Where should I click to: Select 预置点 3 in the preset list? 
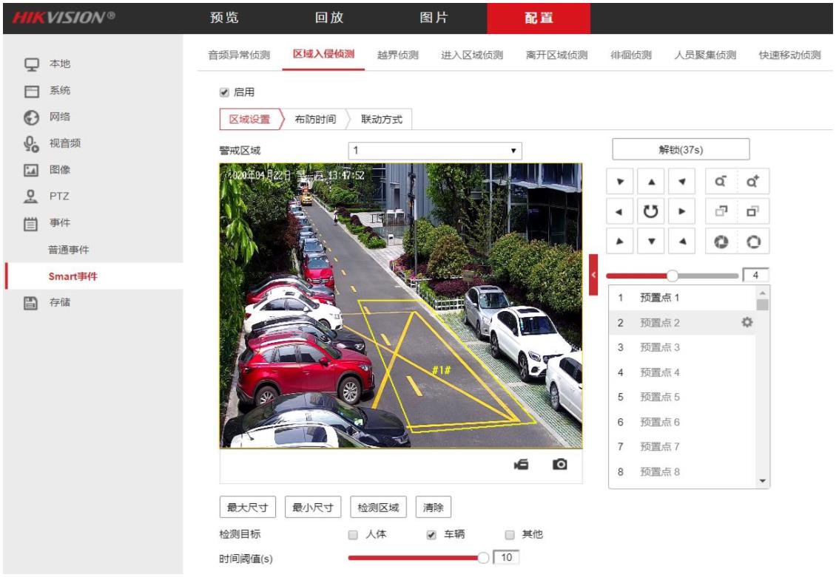[682, 347]
